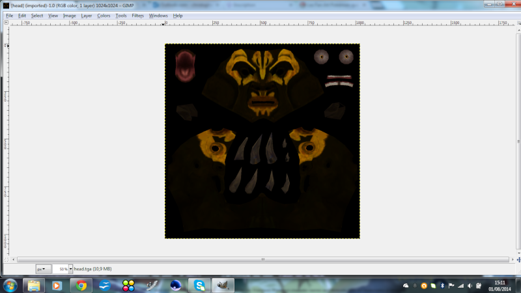Open the Windows Start menu
The width and height of the screenshot is (521, 293).
tap(10, 286)
